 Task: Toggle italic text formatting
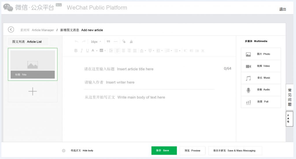(82, 51)
